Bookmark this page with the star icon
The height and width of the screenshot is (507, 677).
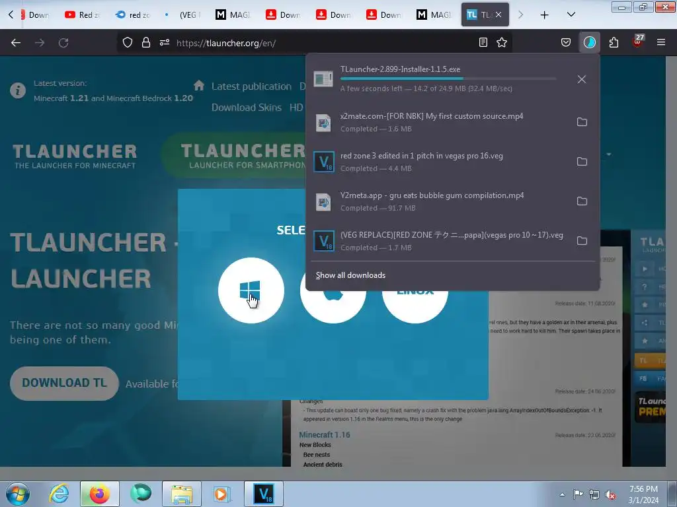[502, 42]
